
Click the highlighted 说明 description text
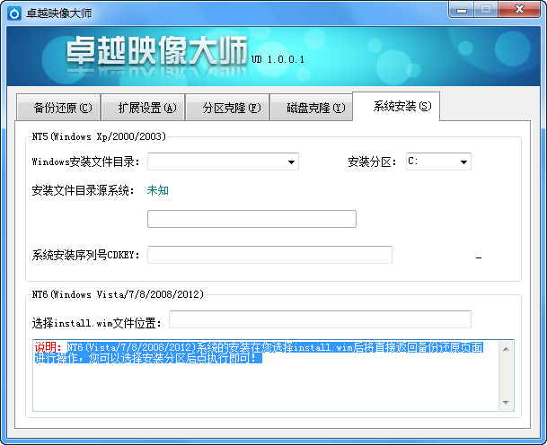260,353
